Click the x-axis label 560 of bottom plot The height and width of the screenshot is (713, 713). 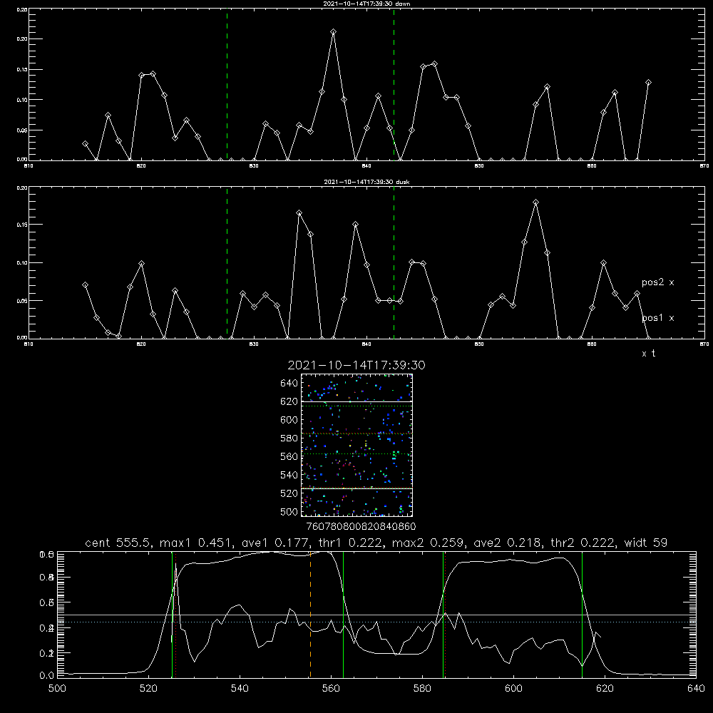(331, 689)
